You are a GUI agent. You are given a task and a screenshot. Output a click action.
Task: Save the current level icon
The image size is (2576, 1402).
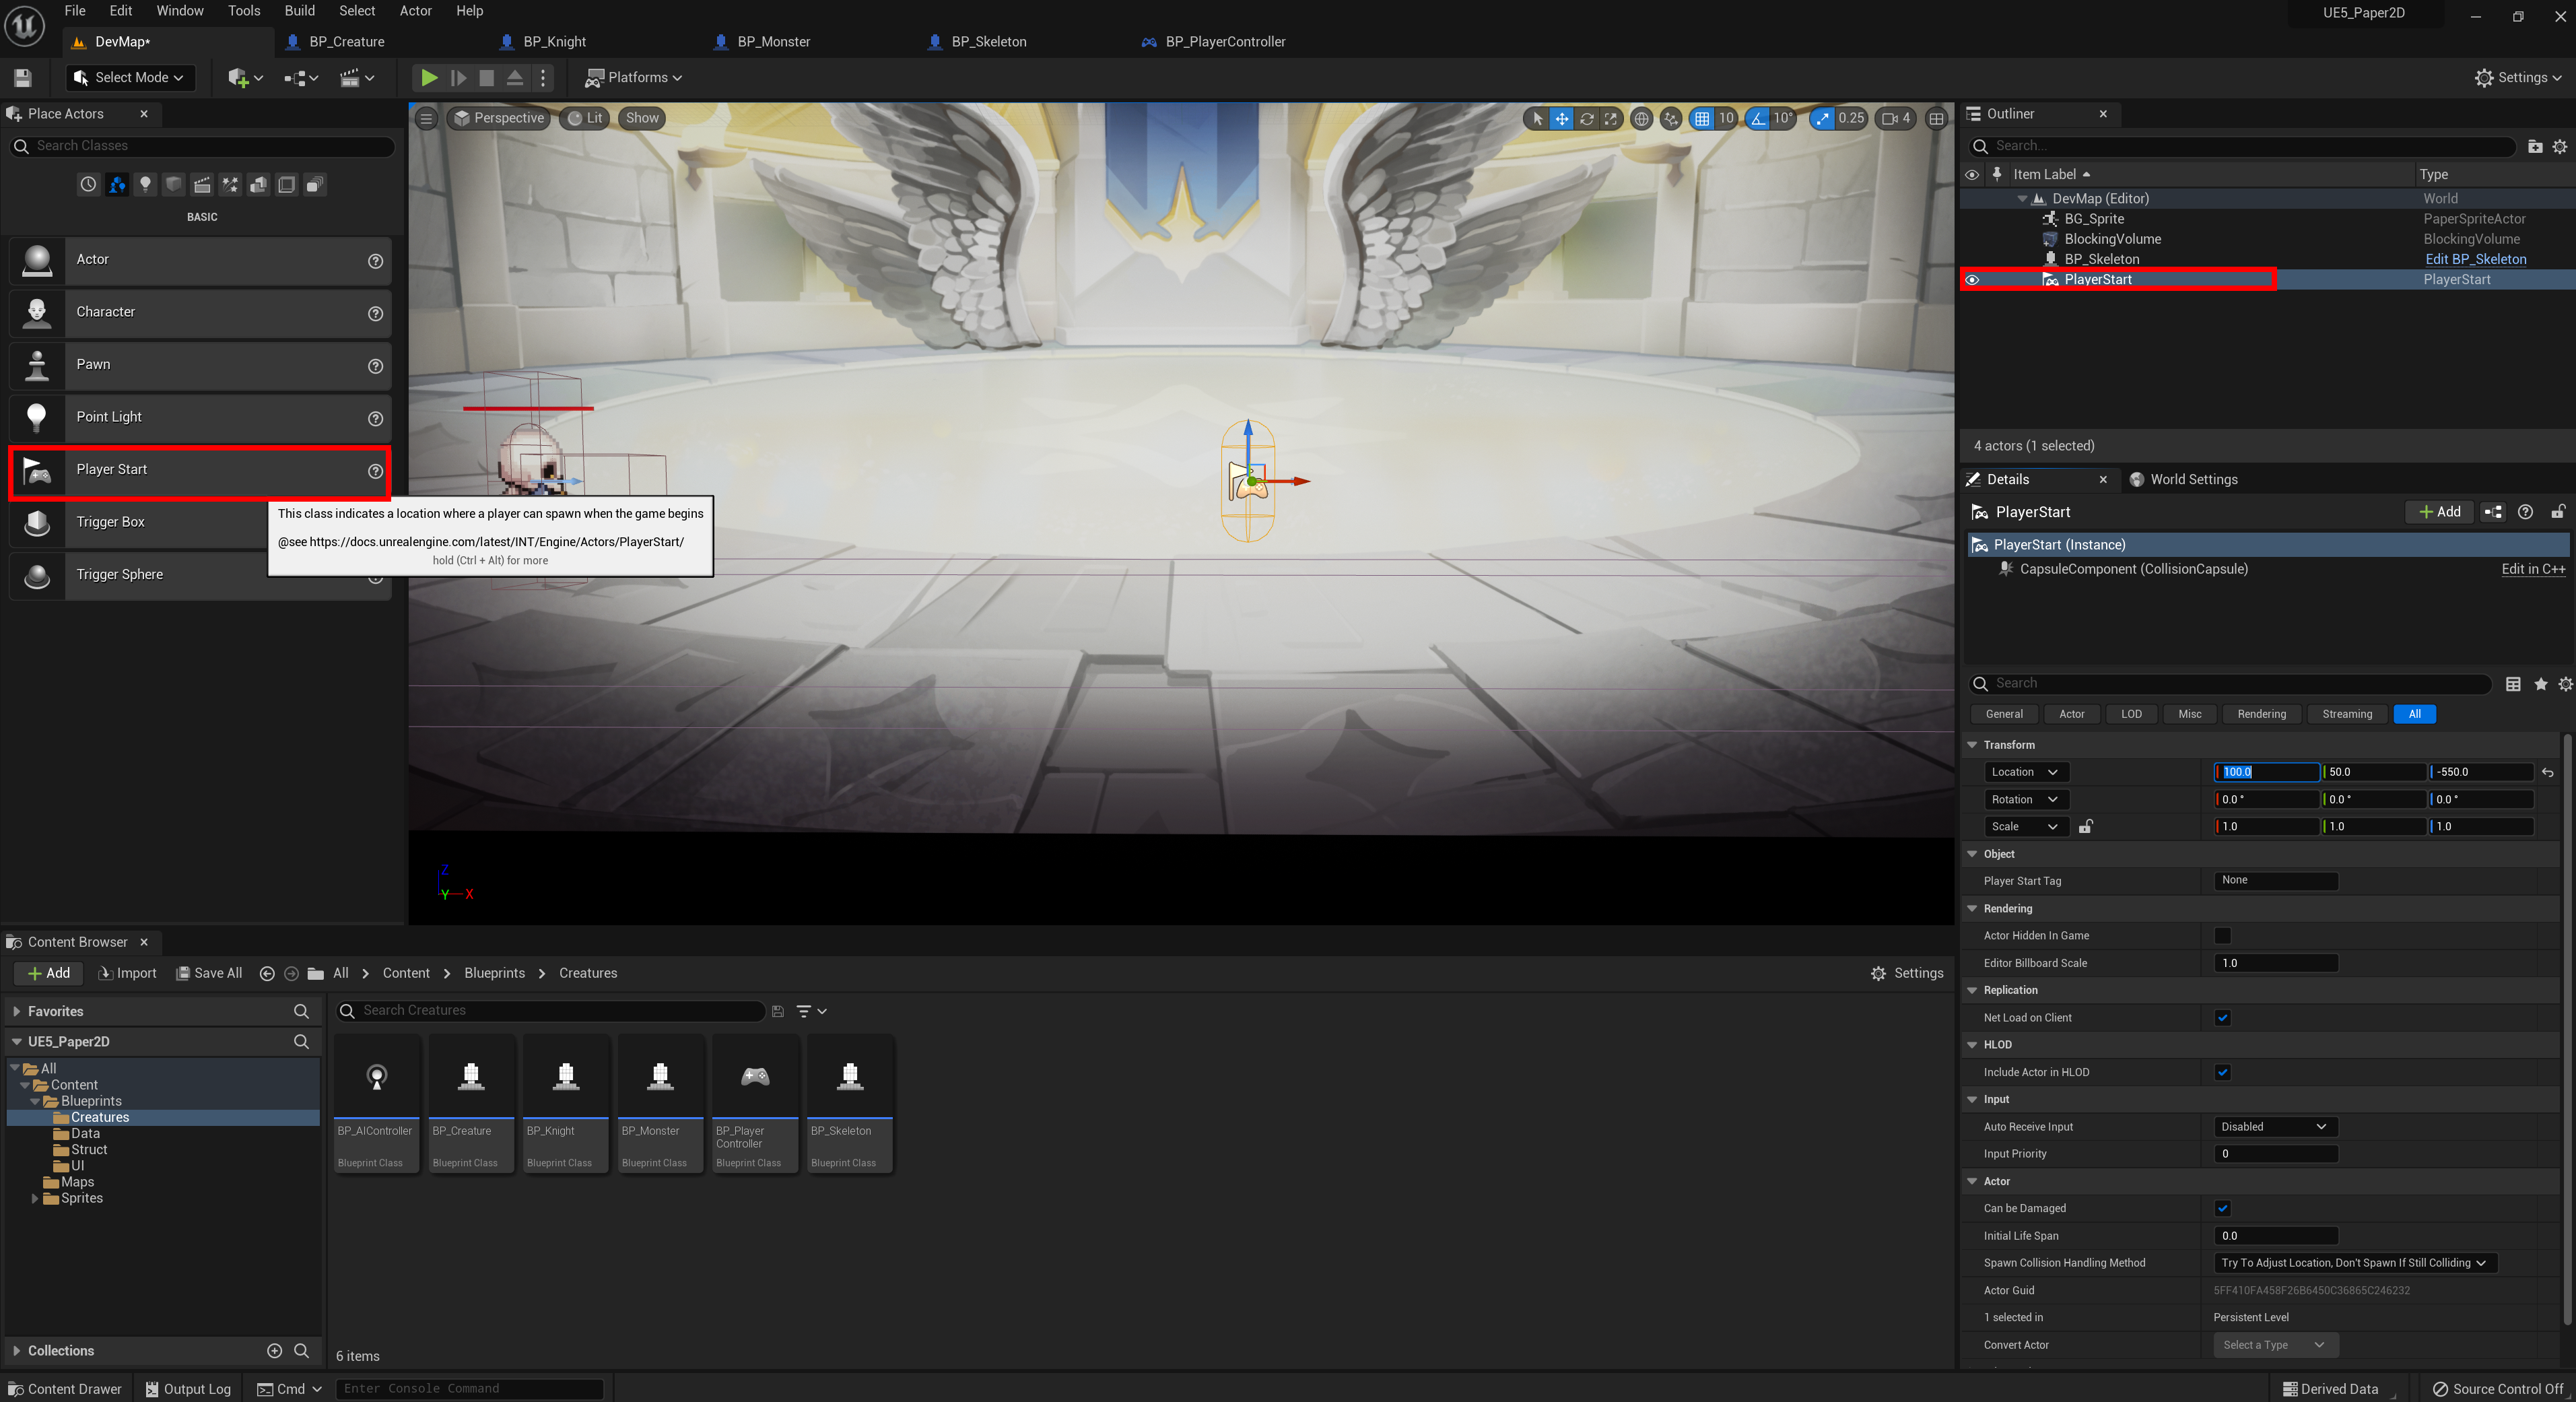[x=23, y=77]
